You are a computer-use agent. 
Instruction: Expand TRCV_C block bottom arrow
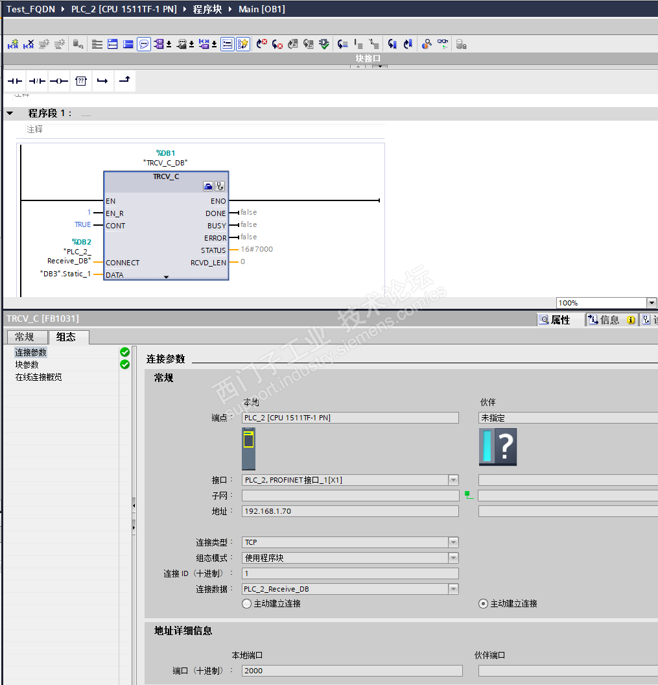[x=166, y=277]
